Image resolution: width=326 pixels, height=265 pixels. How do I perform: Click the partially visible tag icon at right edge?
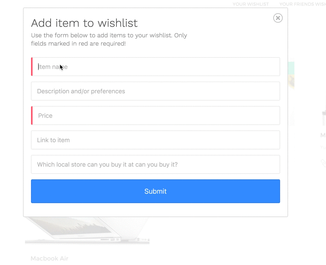click(323, 163)
